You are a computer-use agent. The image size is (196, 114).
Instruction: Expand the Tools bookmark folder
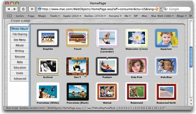coord(55,16)
